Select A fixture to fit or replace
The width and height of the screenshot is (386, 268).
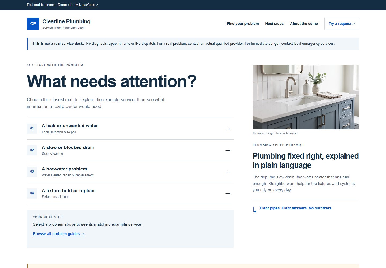pyautogui.click(x=130, y=193)
